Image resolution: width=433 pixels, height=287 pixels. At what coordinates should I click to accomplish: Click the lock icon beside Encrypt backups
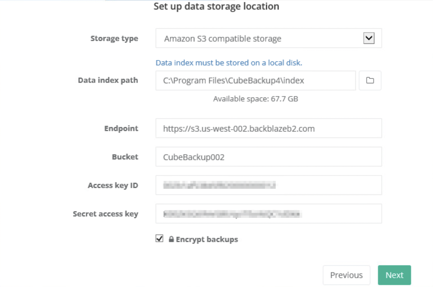tap(171, 239)
